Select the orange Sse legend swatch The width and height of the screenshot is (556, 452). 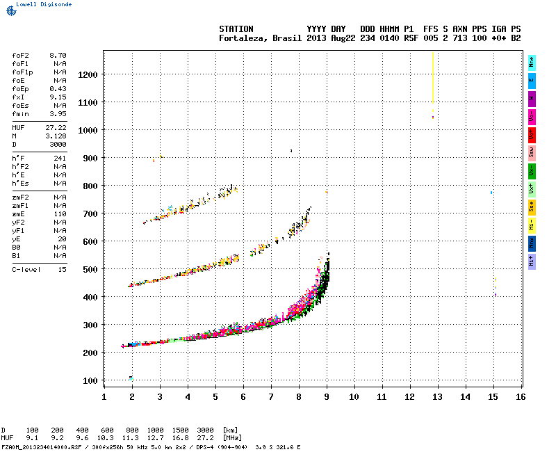tap(532, 207)
